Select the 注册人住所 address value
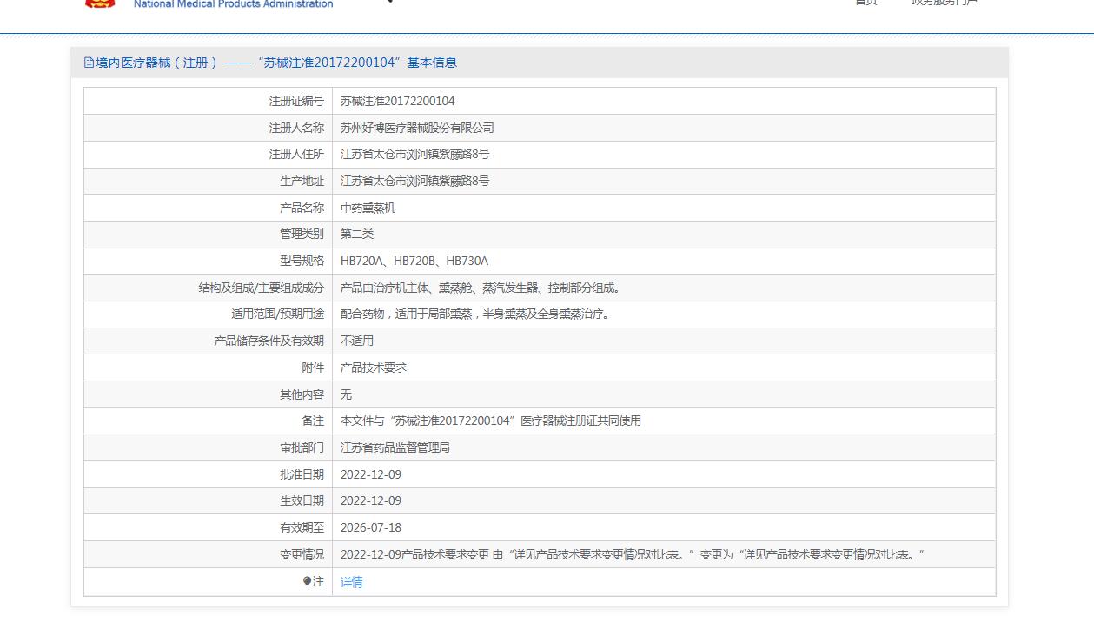Image resolution: width=1094 pixels, height=629 pixels. [x=414, y=154]
